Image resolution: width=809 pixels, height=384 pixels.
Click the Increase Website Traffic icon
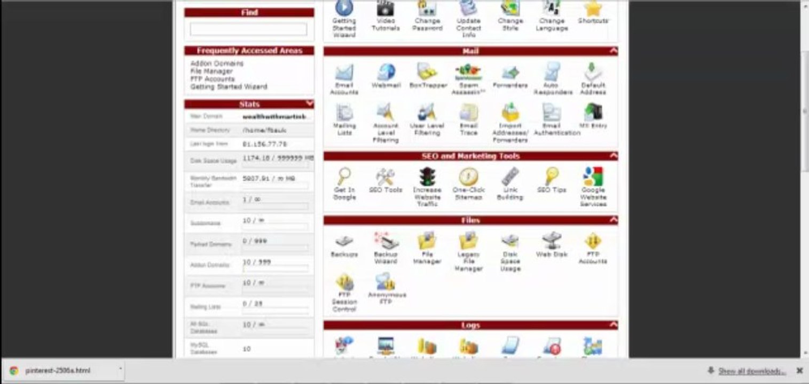click(427, 177)
